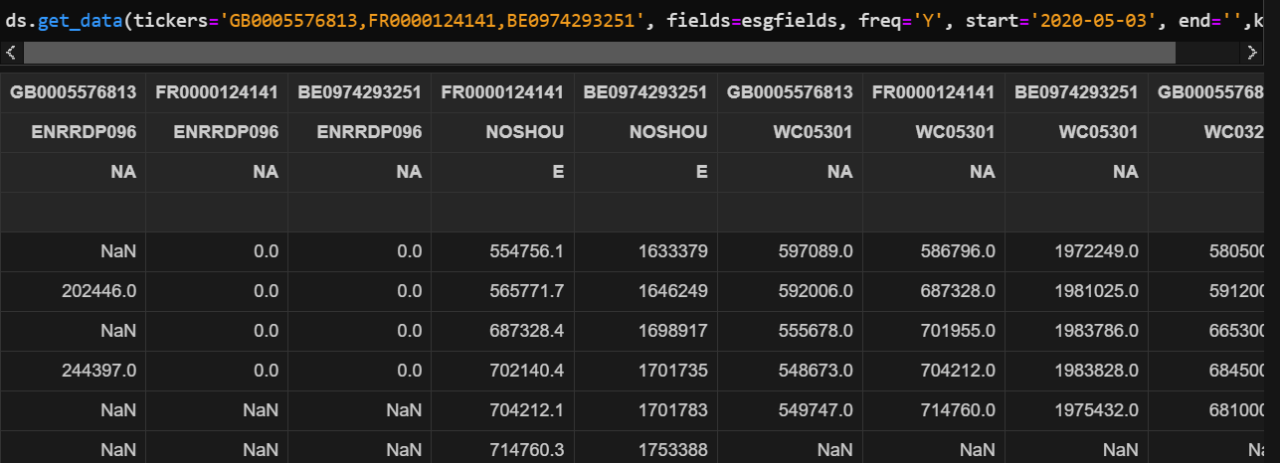Select the first GB0005576813 column header
Image resolution: width=1280 pixels, height=463 pixels.
point(73,92)
